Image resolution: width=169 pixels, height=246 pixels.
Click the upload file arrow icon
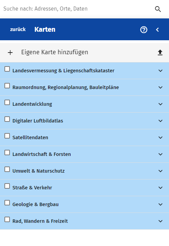pos(160,53)
